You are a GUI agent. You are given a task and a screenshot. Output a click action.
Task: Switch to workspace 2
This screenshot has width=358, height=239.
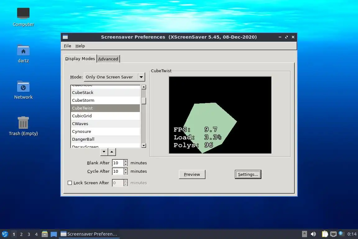point(21,234)
